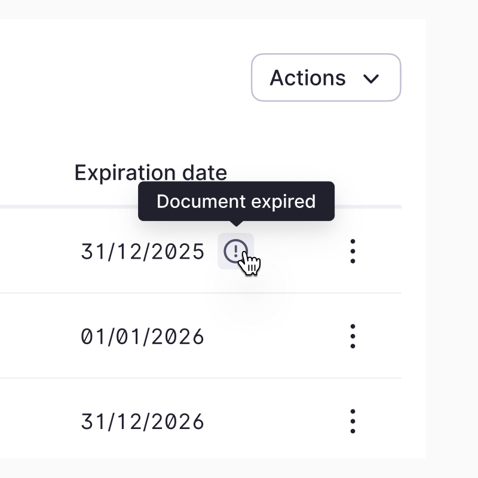Click the Expiration date column header
Viewport: 478px width, 478px height.
pos(150,173)
